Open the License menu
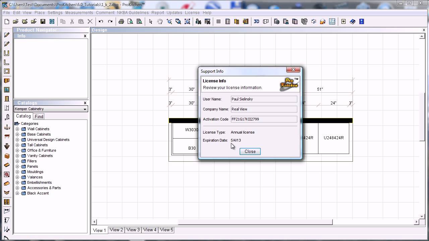 tap(192, 12)
